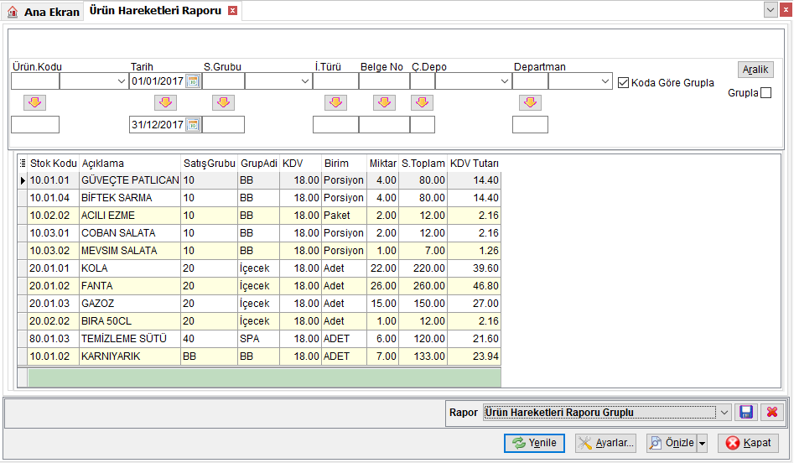The width and height of the screenshot is (794, 463).
Task: Sort by Stok Kodu column header
Action: click(x=53, y=163)
